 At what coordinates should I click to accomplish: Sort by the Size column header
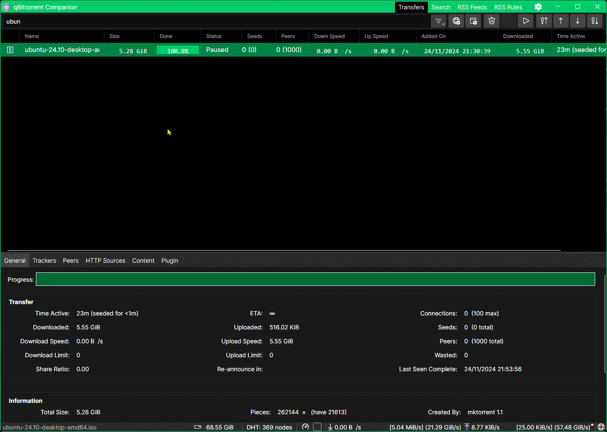coord(129,36)
